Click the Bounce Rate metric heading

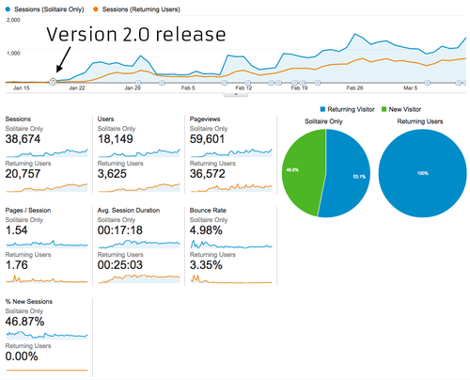(x=208, y=210)
